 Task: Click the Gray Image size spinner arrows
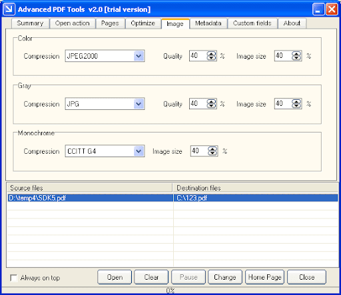pyautogui.click(x=296, y=104)
